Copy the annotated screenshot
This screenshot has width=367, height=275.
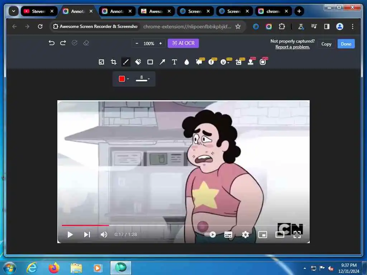tap(326, 44)
